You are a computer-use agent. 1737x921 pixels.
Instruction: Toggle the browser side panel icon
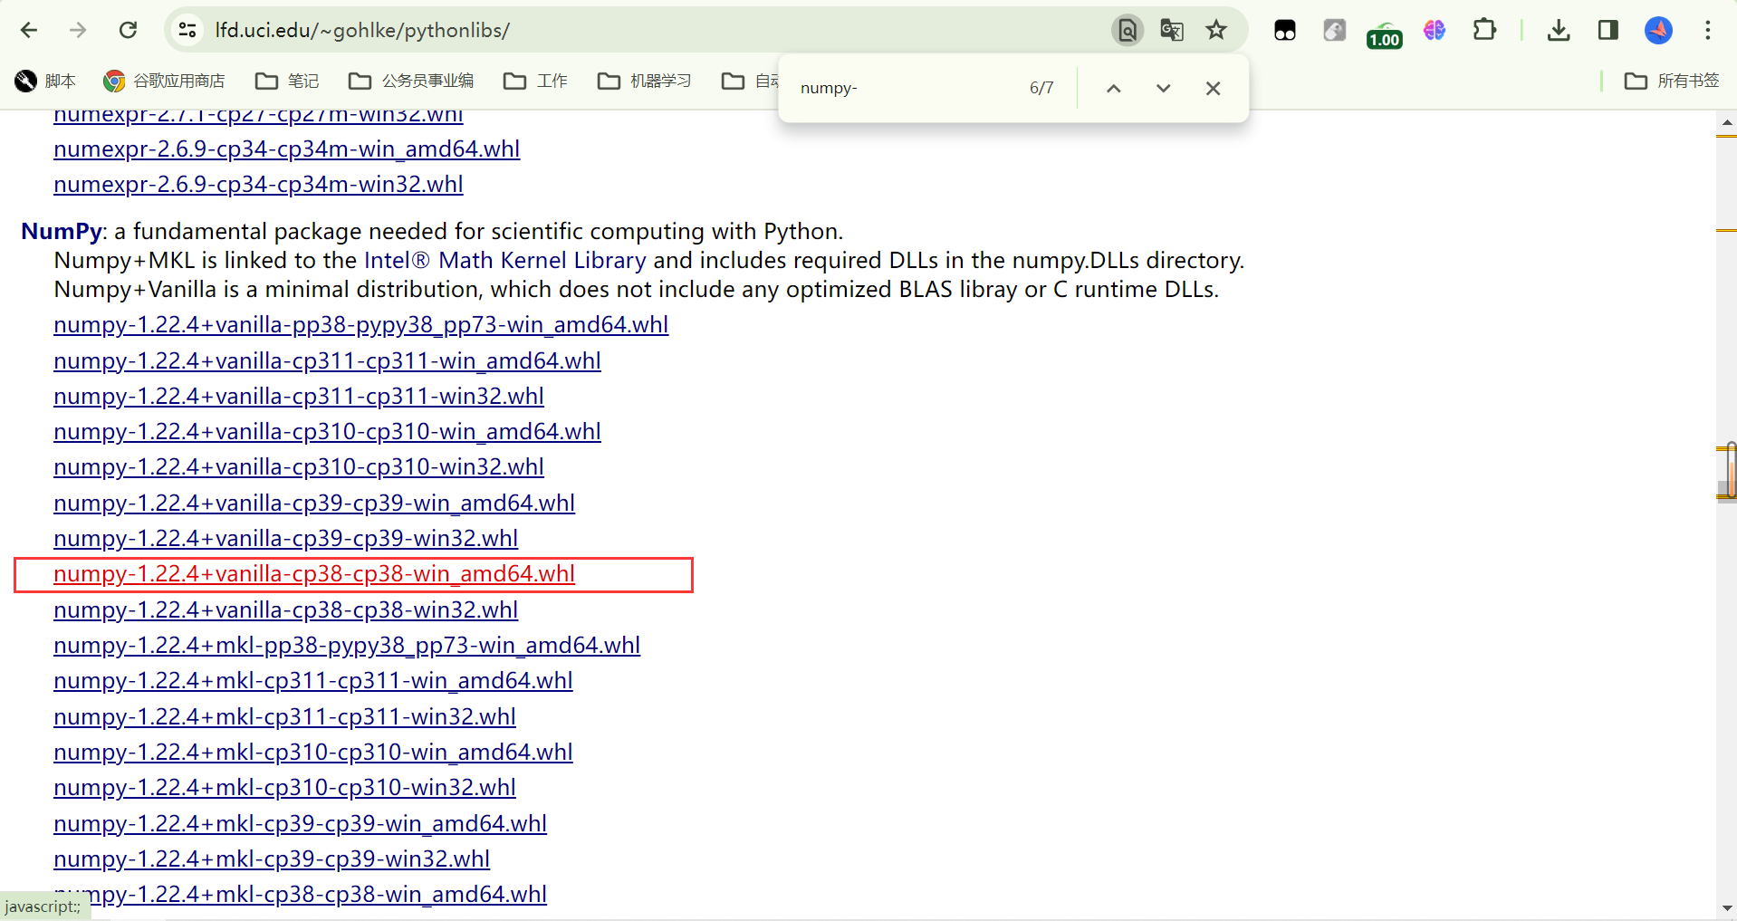coord(1608,30)
